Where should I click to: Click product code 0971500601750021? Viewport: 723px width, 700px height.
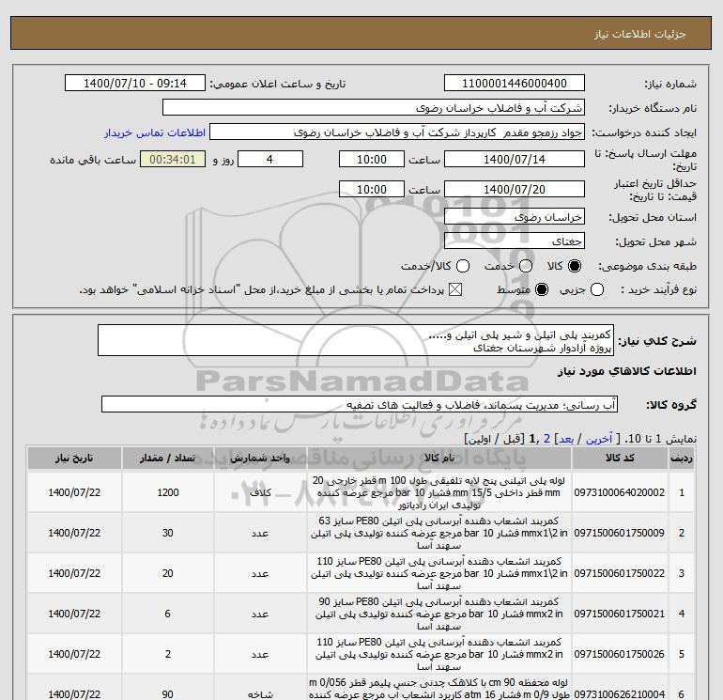(620, 614)
